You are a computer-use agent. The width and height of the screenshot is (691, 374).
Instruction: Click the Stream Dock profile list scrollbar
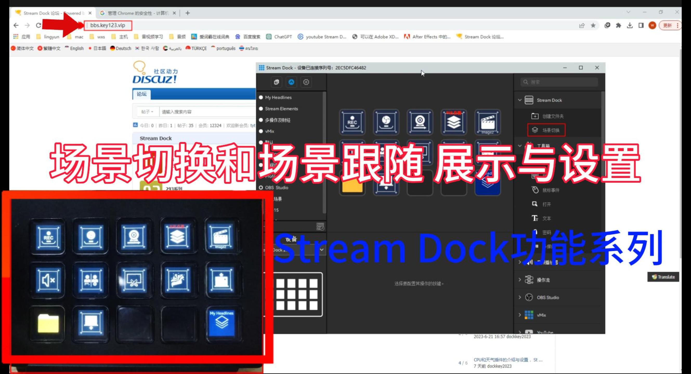tap(324, 152)
